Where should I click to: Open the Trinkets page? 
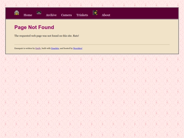click(82, 15)
